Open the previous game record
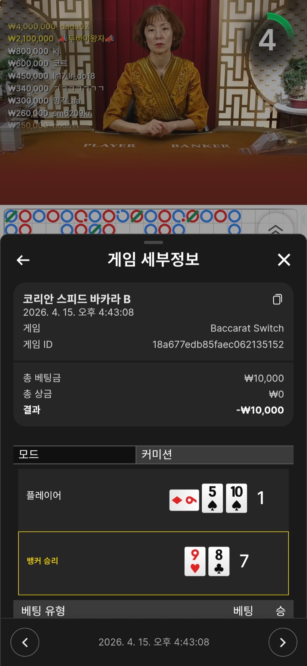 (25, 642)
